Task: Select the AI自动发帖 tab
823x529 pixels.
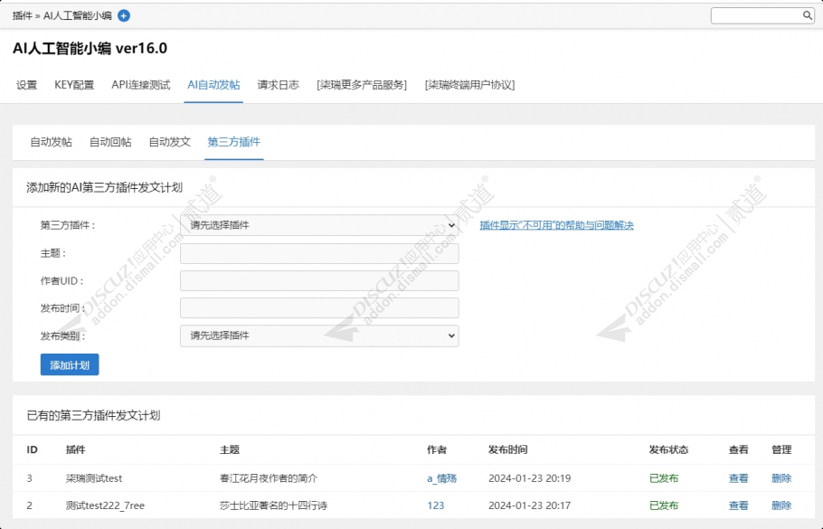Action: click(x=213, y=85)
